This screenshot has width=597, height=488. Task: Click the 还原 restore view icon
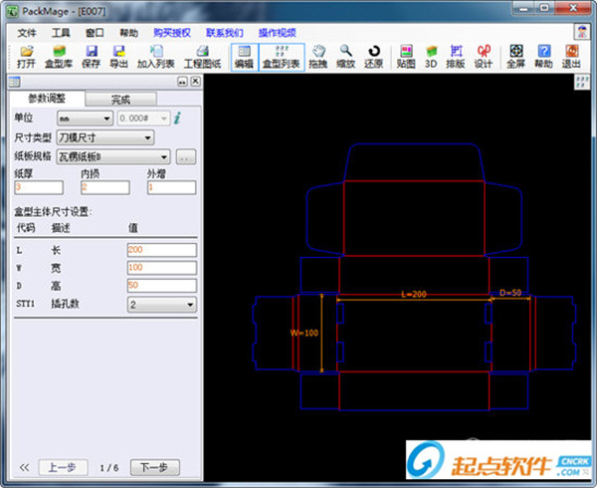click(x=373, y=56)
